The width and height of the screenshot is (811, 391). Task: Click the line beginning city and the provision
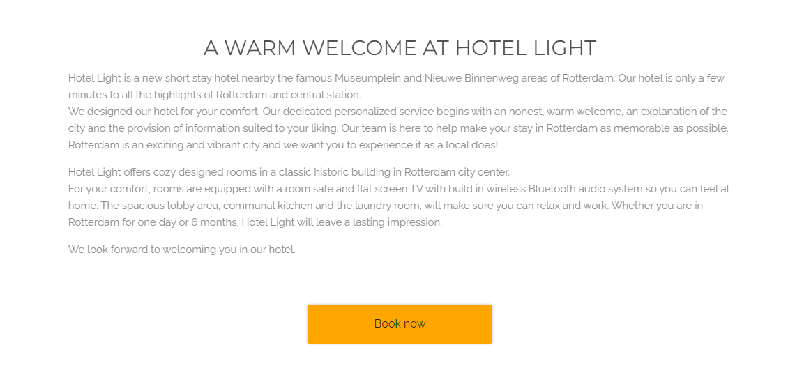tap(398, 128)
